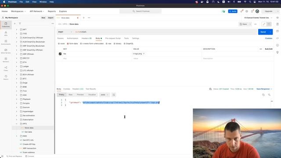
Task: Switch to the Authorization request tab
Action: click(72, 38)
